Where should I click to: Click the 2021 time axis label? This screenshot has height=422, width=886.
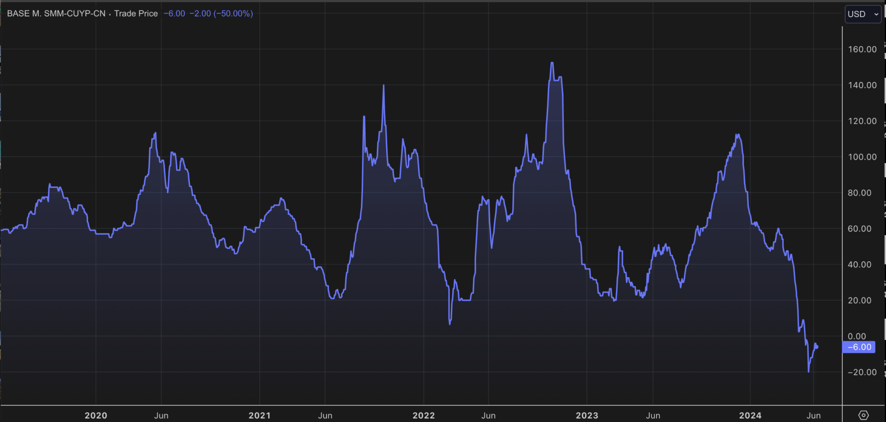(260, 416)
